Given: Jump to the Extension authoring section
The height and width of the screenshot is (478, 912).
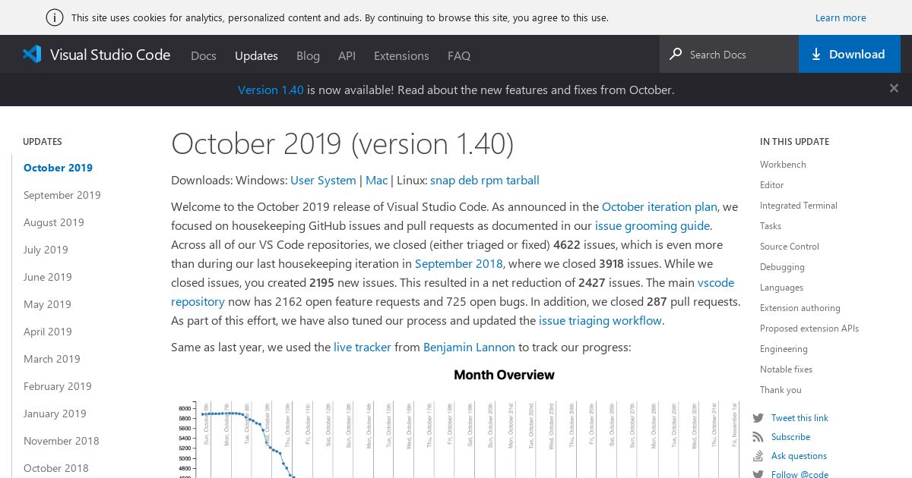Looking at the screenshot, I should tap(800, 308).
